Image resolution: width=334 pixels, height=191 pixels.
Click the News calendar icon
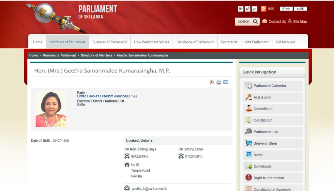pos(249,154)
